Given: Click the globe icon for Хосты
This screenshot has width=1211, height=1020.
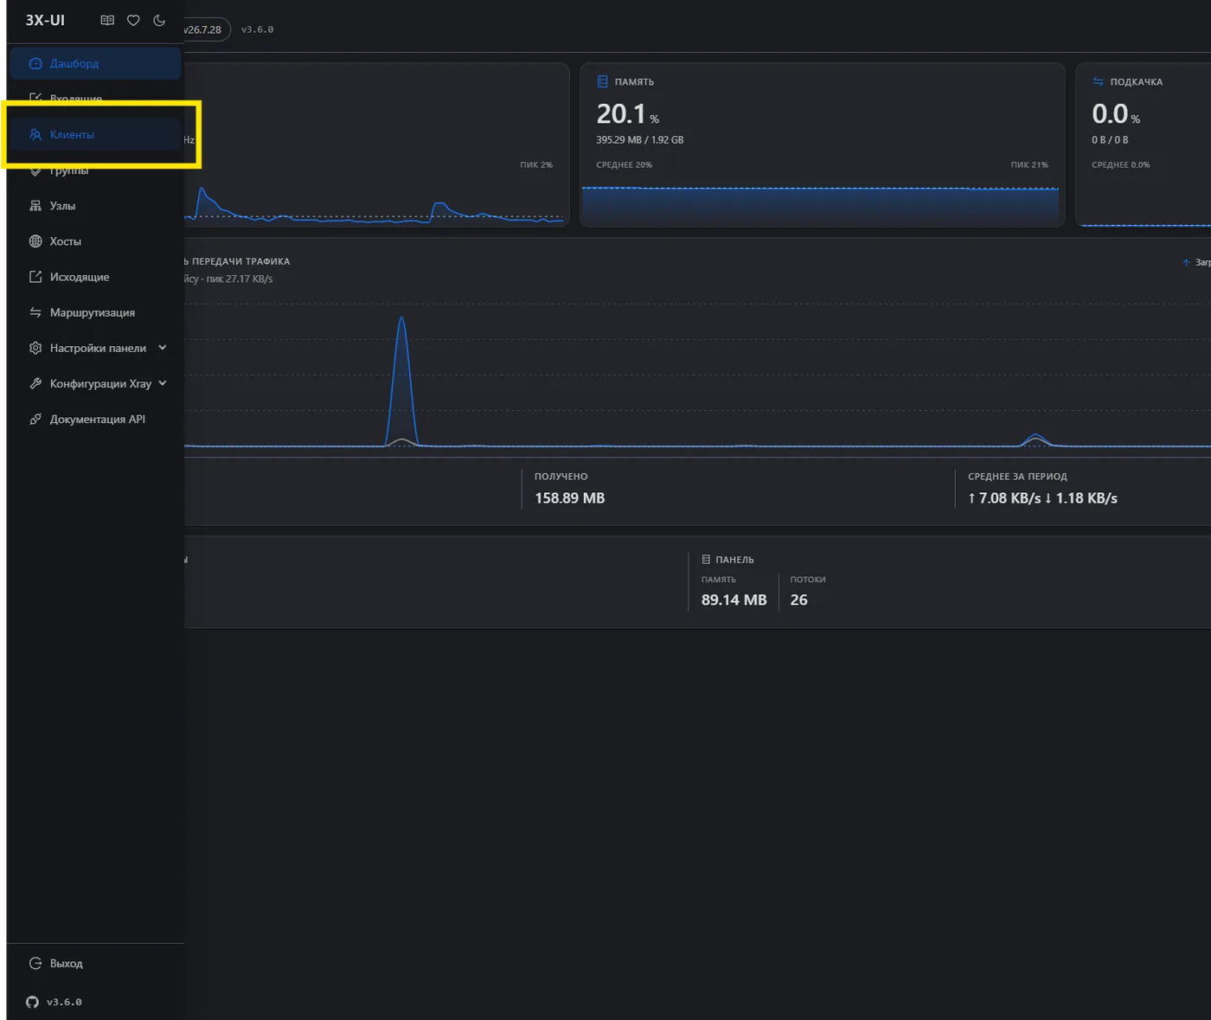Looking at the screenshot, I should pyautogui.click(x=35, y=241).
